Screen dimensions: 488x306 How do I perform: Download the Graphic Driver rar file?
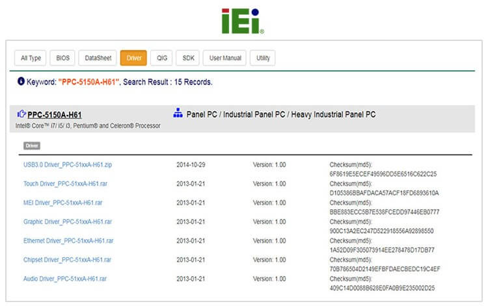pos(68,222)
